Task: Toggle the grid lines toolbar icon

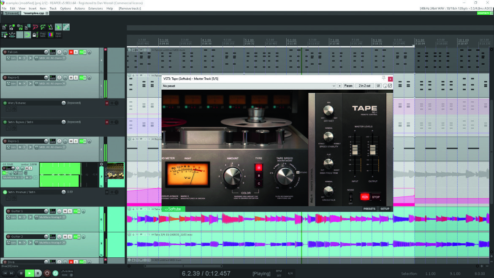Action: click(x=20, y=35)
